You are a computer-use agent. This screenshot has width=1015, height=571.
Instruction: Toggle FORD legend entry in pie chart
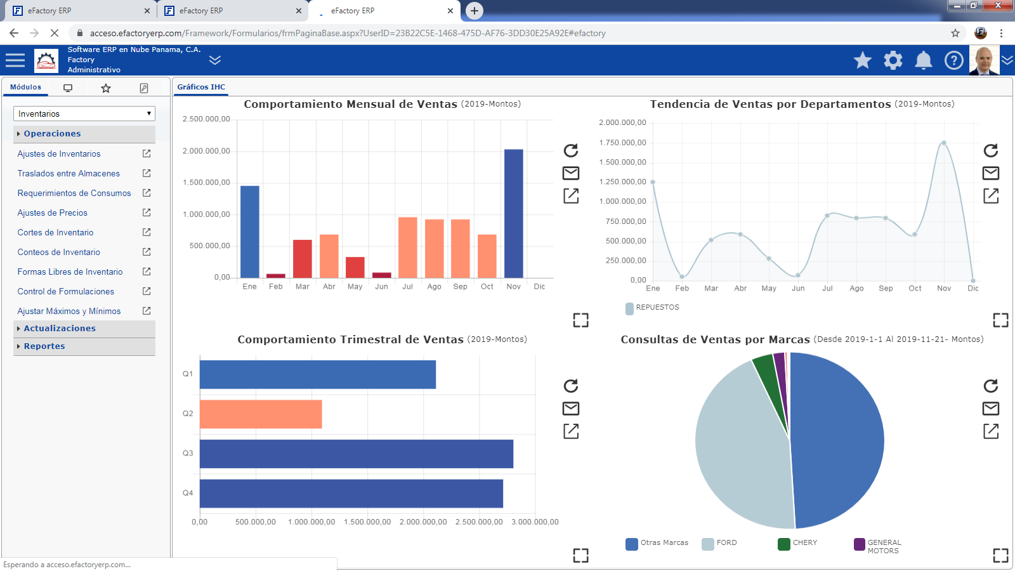pos(726,543)
